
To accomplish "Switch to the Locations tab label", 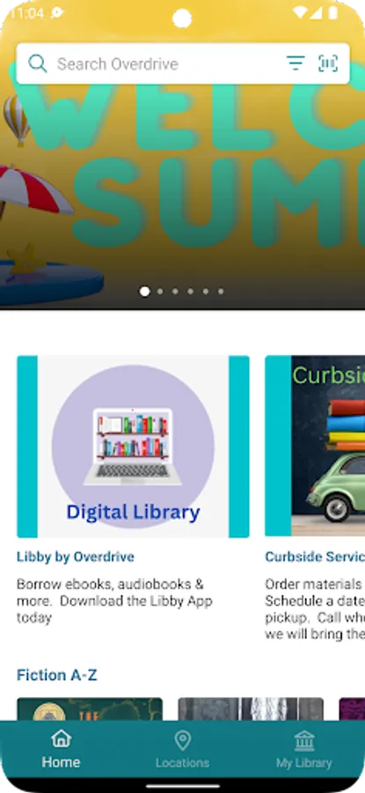I will coord(182,763).
